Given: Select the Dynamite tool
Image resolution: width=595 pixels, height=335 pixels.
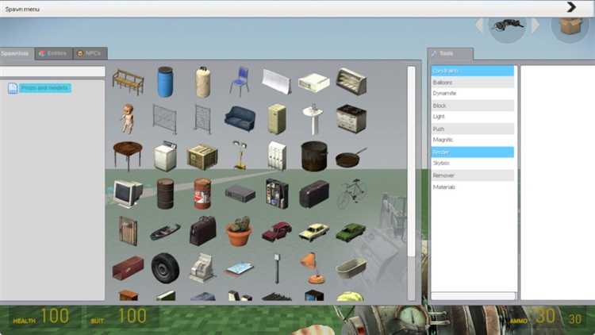Looking at the screenshot, I should tap(473, 94).
